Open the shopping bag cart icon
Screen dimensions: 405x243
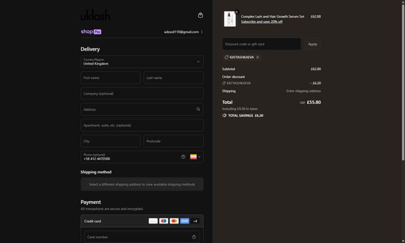[x=200, y=15]
